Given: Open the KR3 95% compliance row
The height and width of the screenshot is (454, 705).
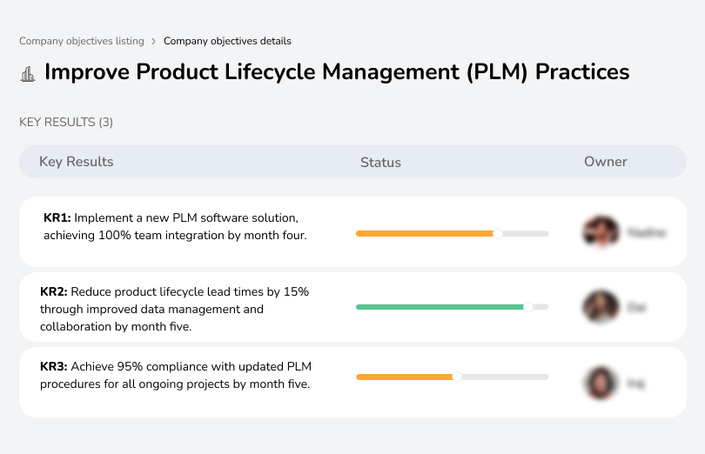Looking at the screenshot, I should point(352,382).
